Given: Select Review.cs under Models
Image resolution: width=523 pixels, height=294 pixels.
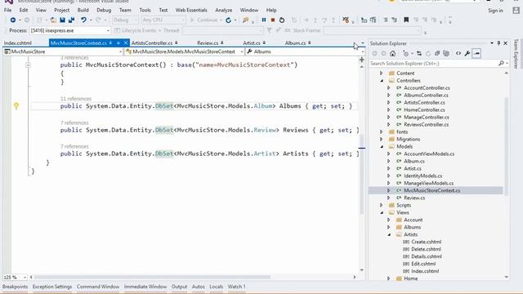Looking at the screenshot, I should pos(414,198).
